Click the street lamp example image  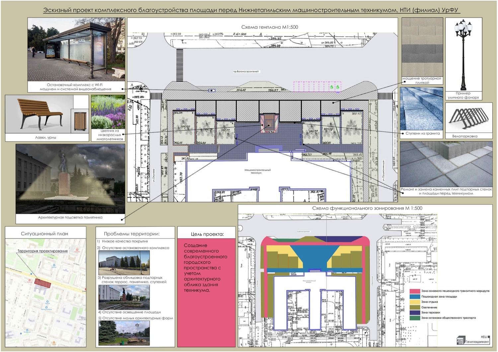pos(463,55)
